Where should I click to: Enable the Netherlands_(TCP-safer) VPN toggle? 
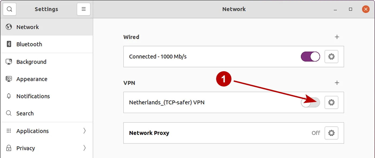coord(310,102)
